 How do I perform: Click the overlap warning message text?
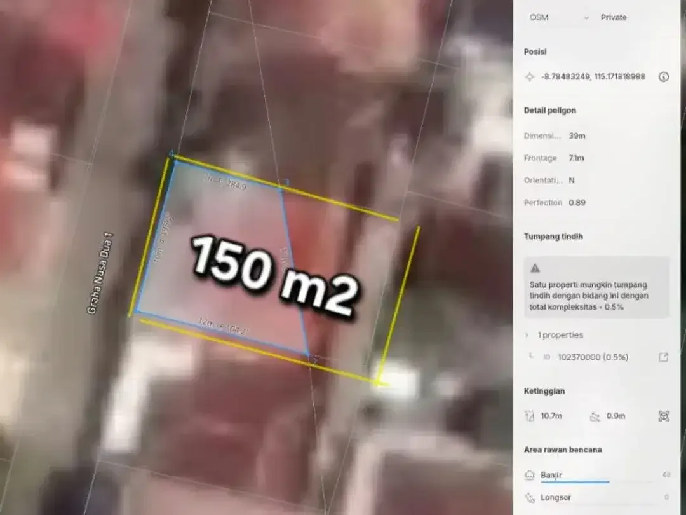click(589, 296)
